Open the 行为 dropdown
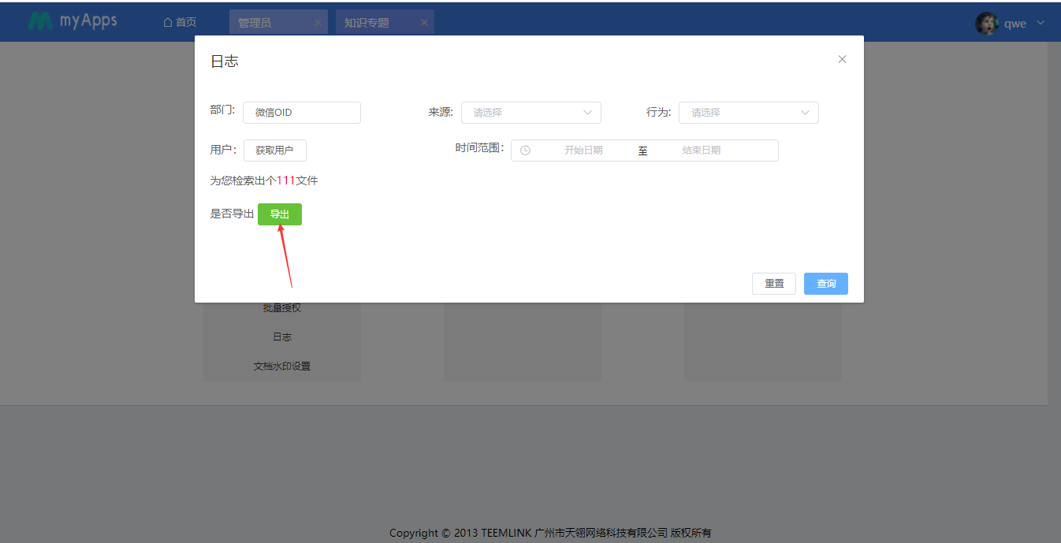1061x543 pixels. tap(748, 113)
